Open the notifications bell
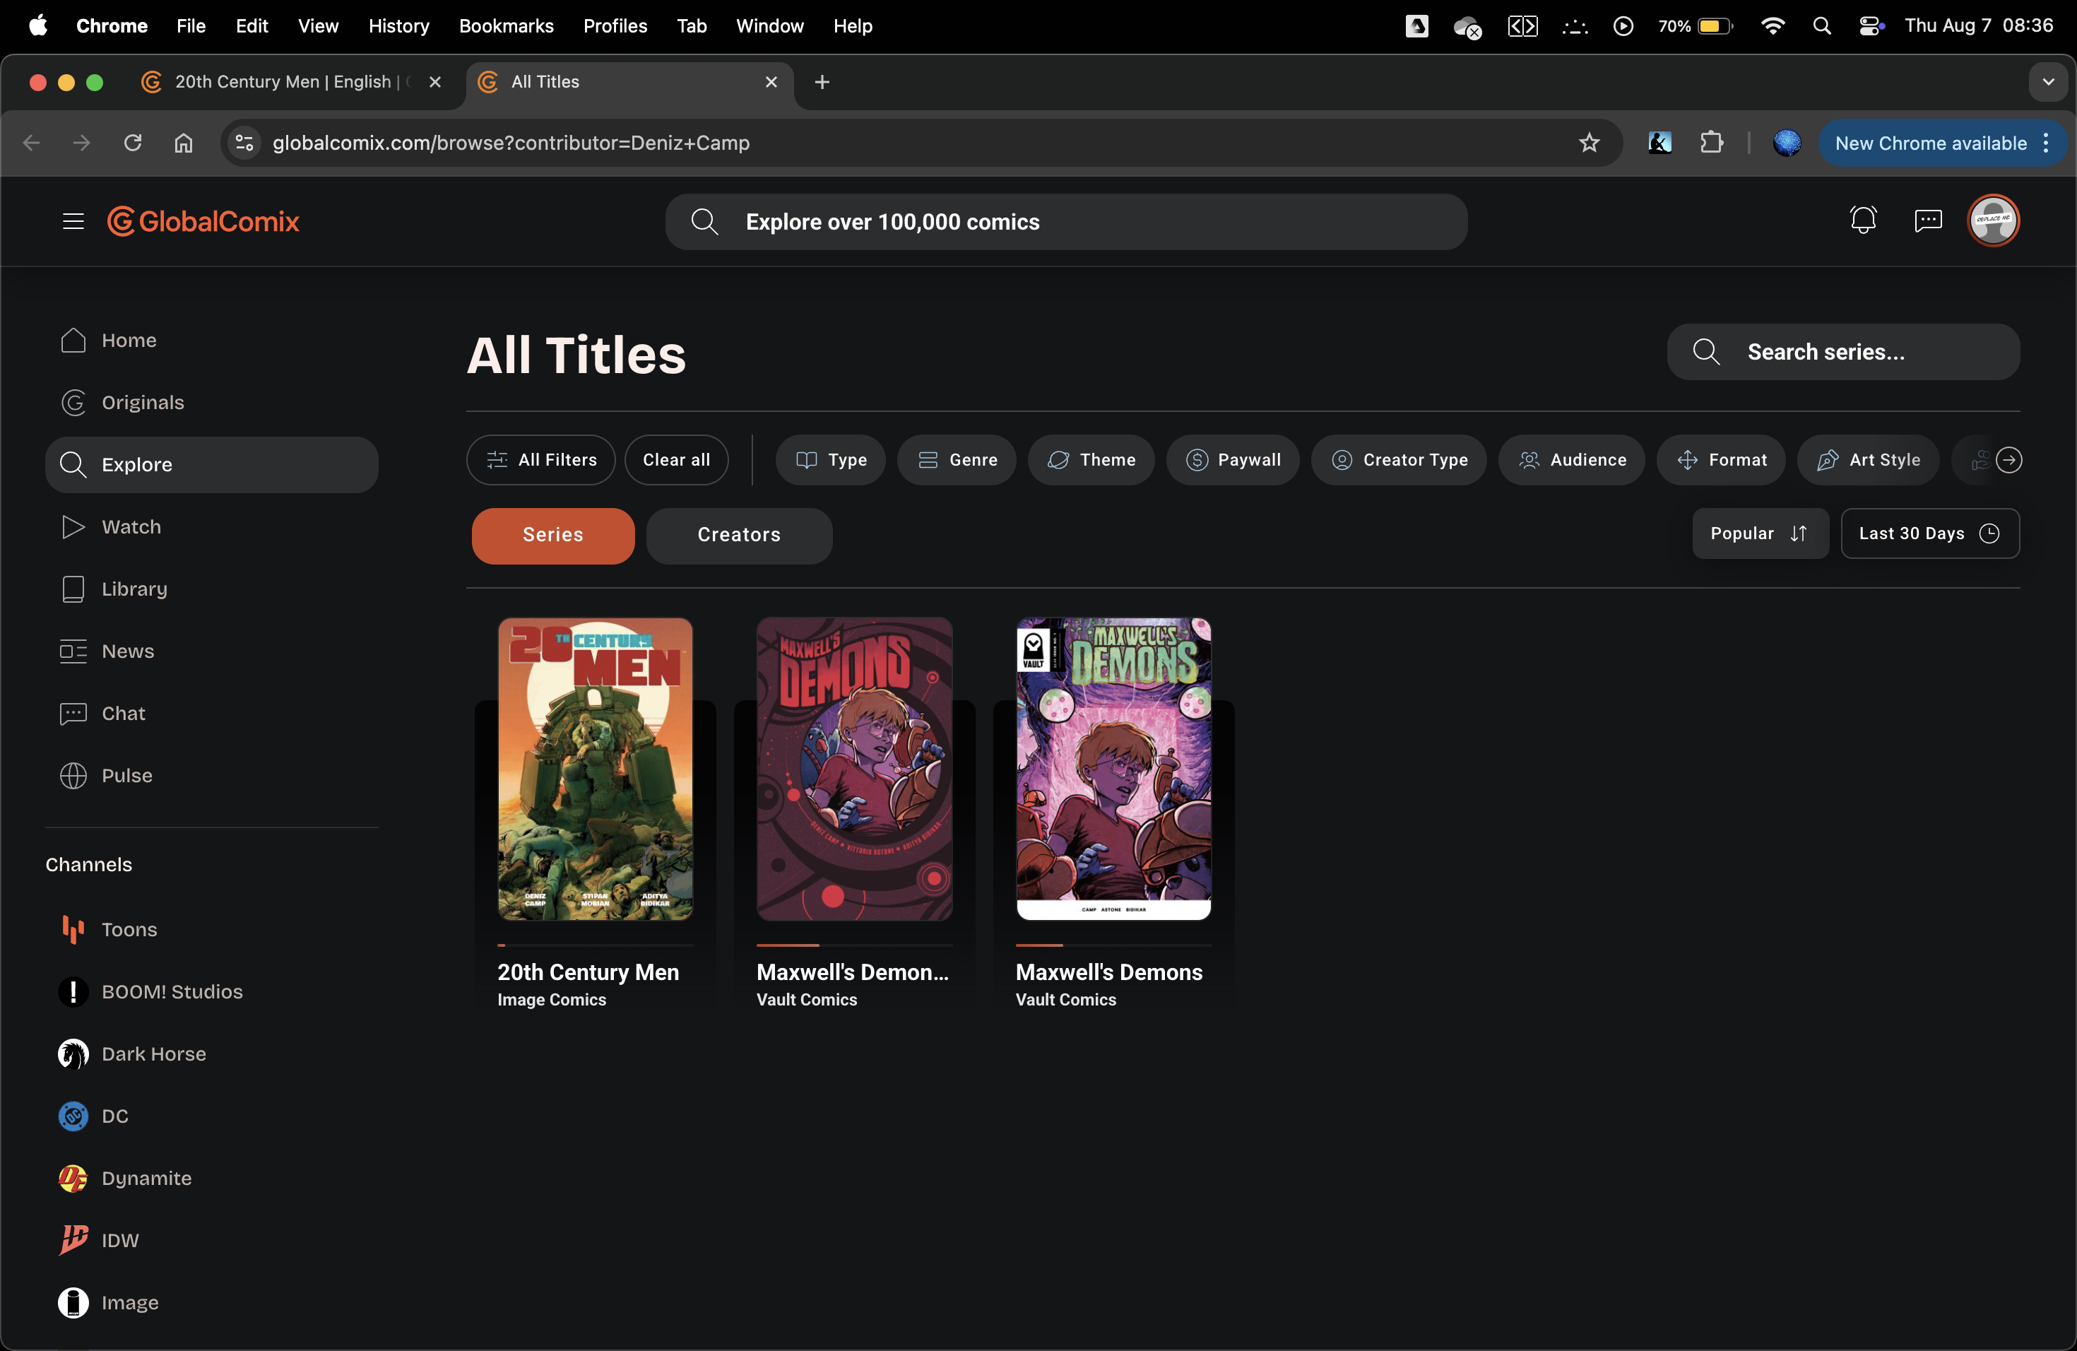The height and width of the screenshot is (1351, 2077). pos(1862,220)
